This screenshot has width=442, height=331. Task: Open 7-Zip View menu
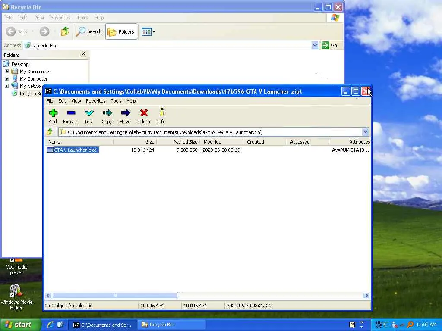[x=76, y=101]
